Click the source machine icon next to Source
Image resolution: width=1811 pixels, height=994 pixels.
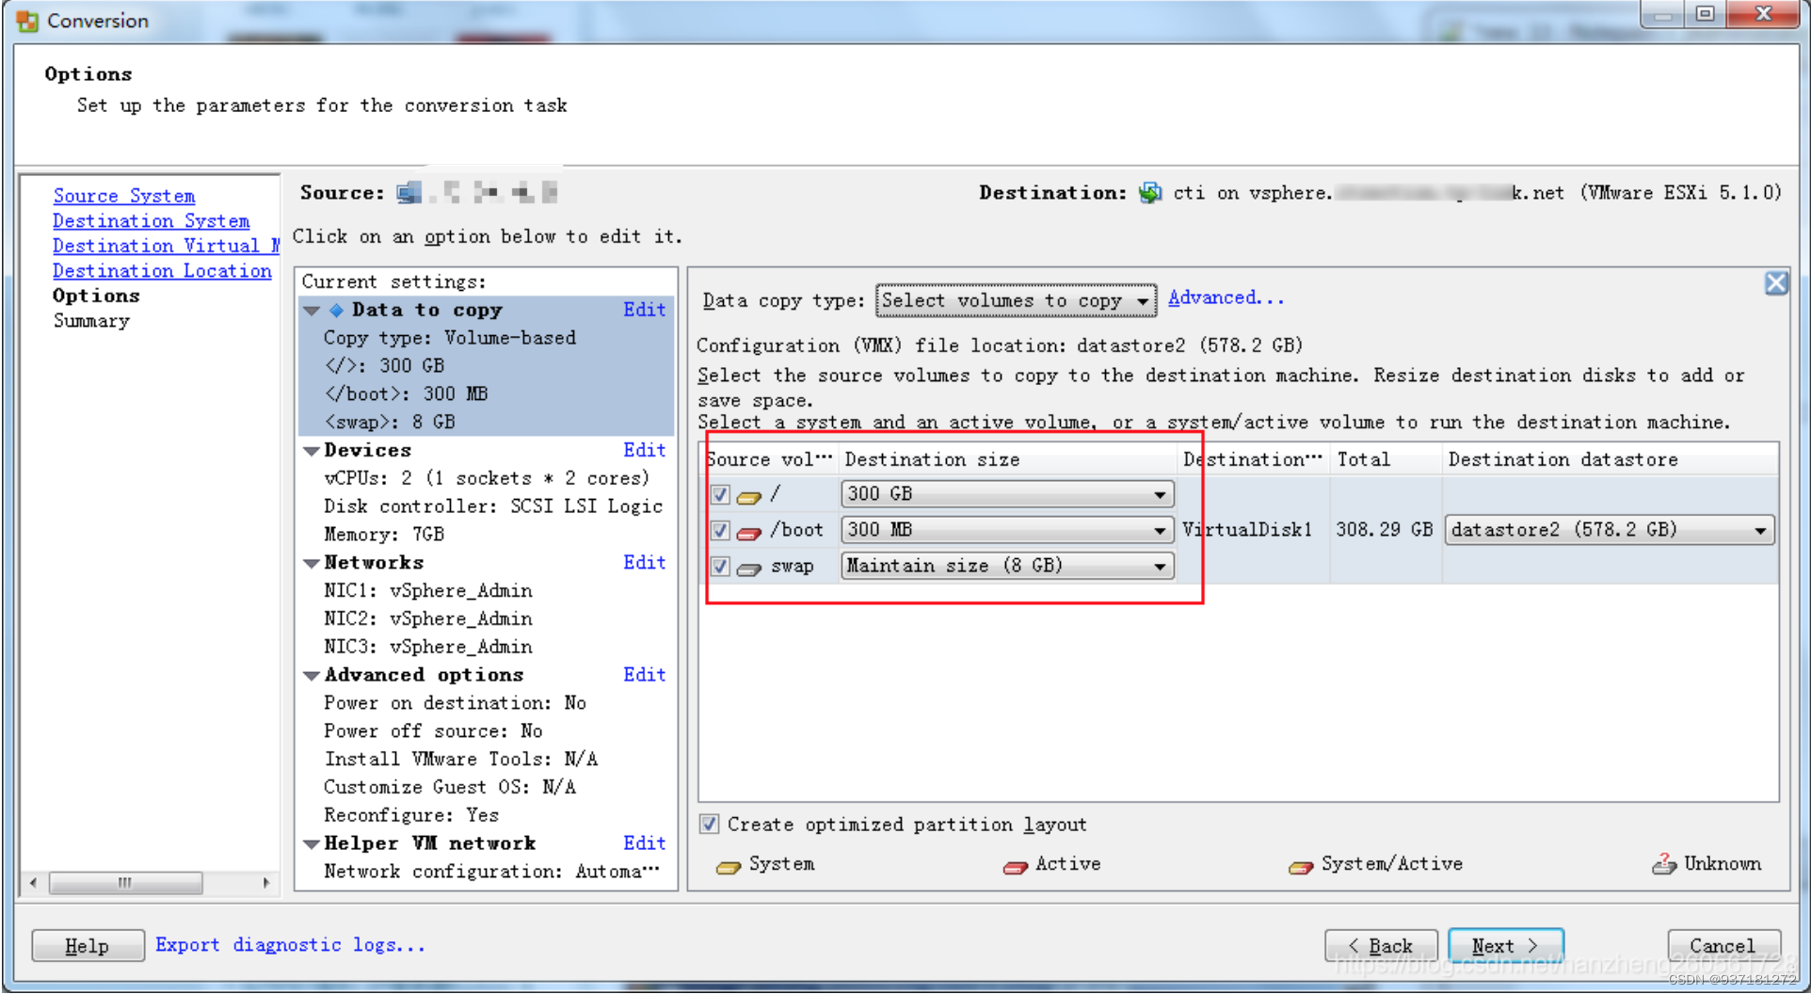(x=409, y=192)
